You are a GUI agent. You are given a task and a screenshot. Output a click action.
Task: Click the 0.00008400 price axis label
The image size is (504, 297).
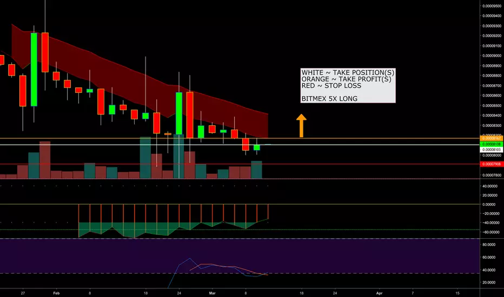(x=492, y=115)
